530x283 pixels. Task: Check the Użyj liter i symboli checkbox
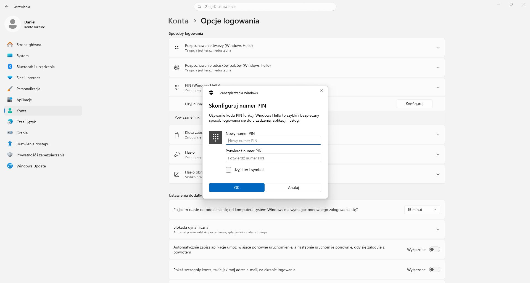point(228,170)
